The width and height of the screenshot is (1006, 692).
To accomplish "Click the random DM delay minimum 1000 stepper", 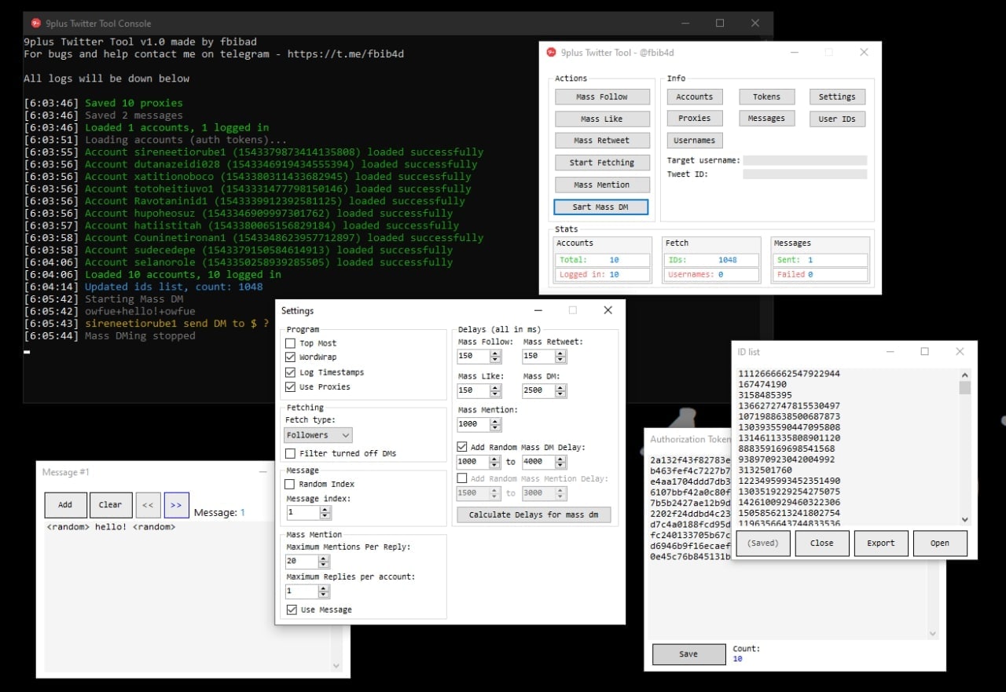I will 495,462.
